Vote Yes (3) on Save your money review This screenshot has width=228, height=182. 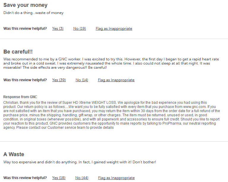(58, 29)
